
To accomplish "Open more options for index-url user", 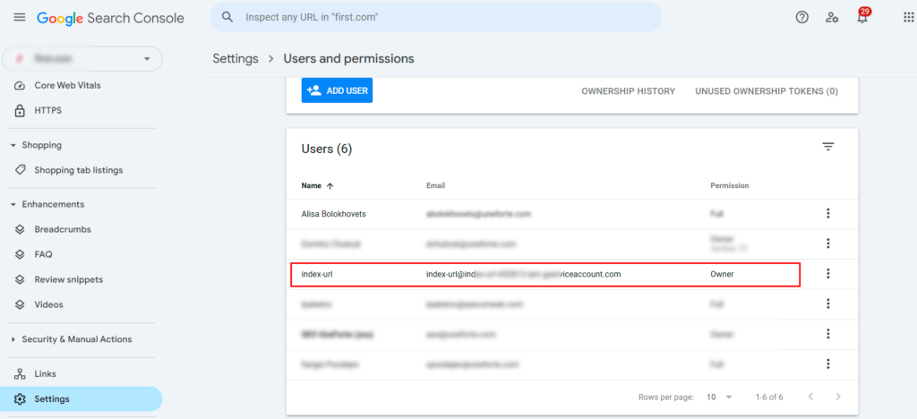I will 828,274.
